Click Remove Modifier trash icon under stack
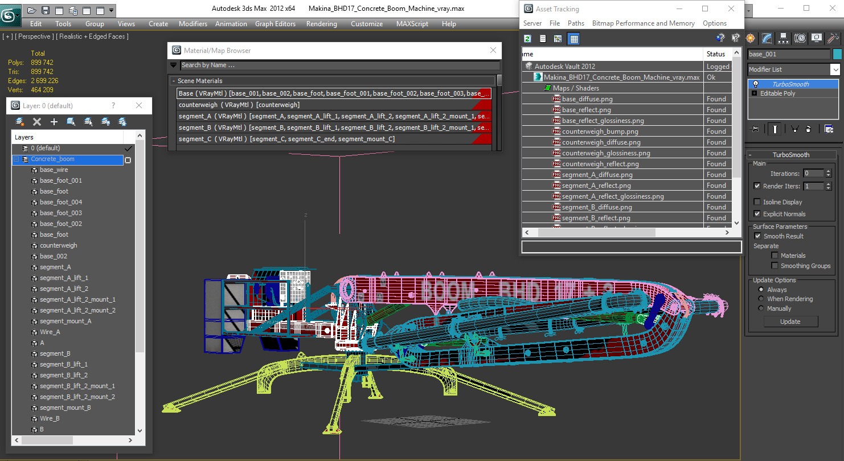Viewport: 844px width, 461px height. point(809,129)
